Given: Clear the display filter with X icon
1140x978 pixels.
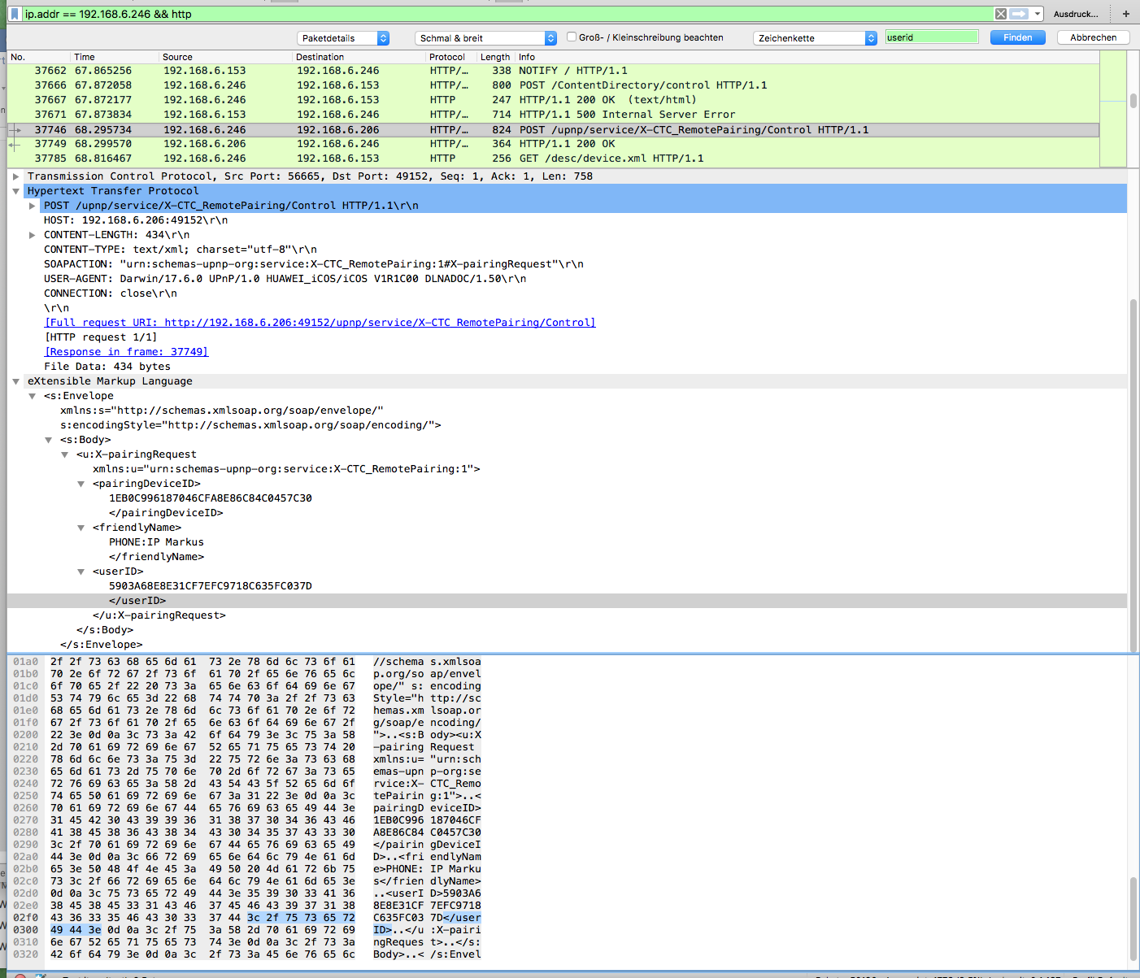Looking at the screenshot, I should [1001, 14].
